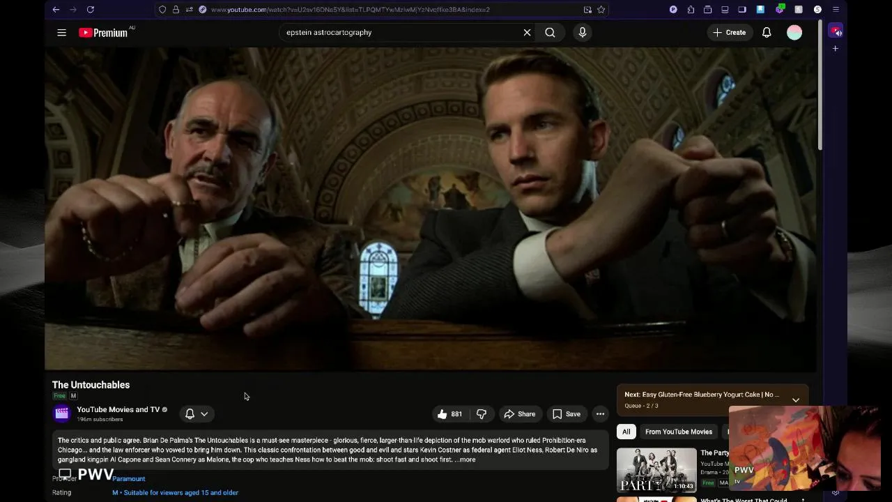Bookmark this page with the star icon
The image size is (892, 502).
click(x=601, y=9)
